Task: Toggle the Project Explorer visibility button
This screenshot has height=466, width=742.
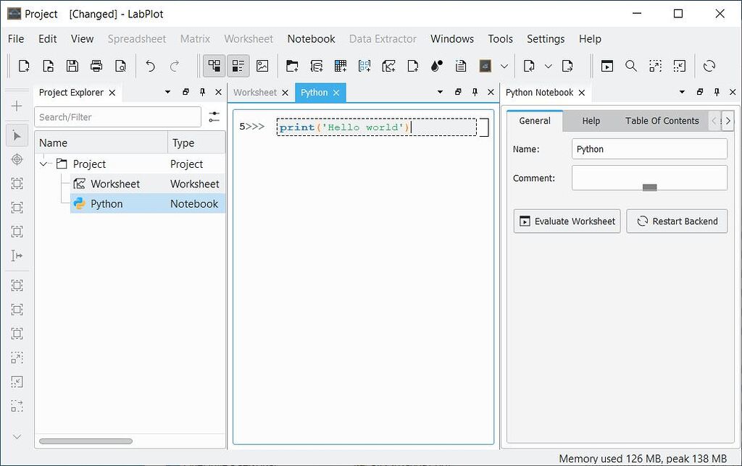Action: coord(214,66)
